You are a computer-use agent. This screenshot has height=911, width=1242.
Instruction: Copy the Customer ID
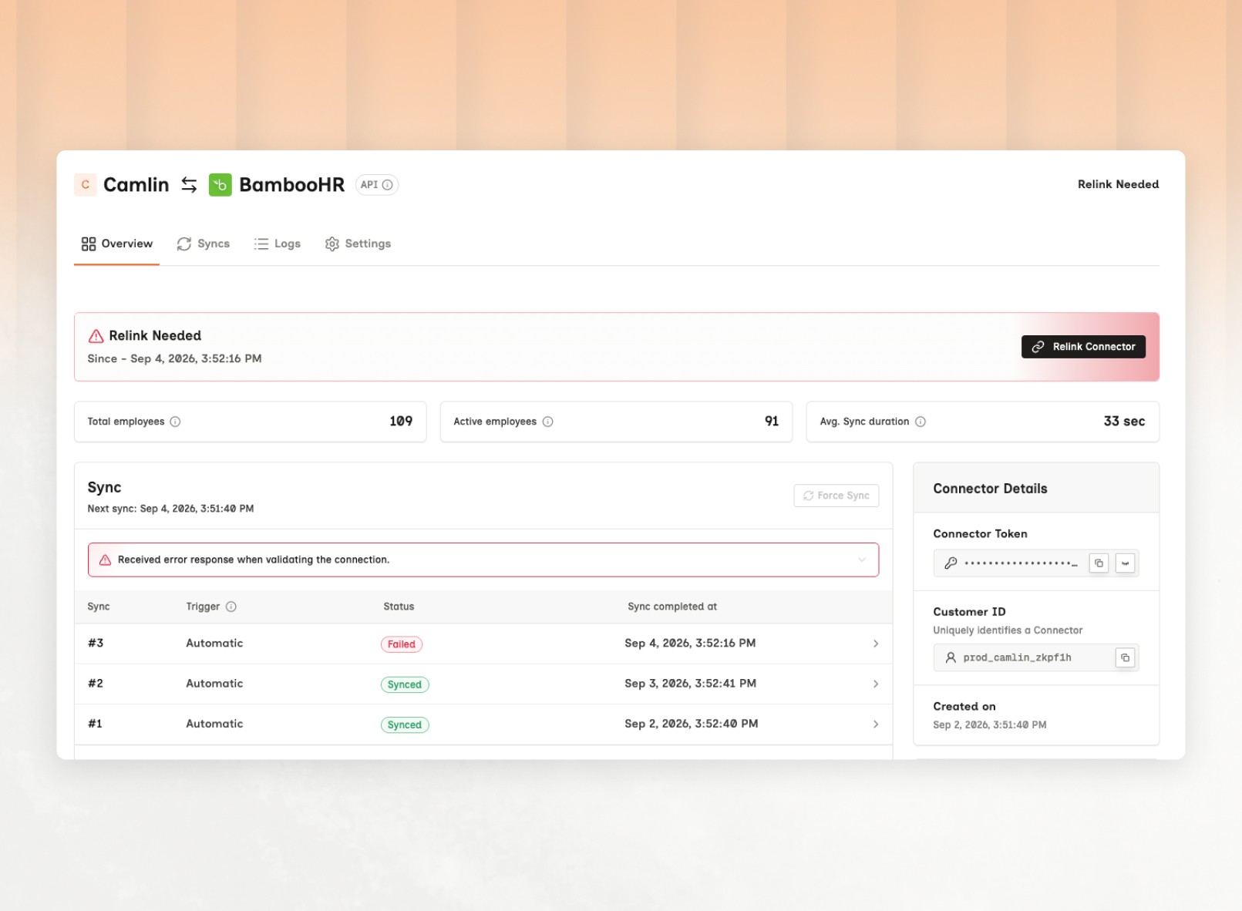[x=1125, y=657]
